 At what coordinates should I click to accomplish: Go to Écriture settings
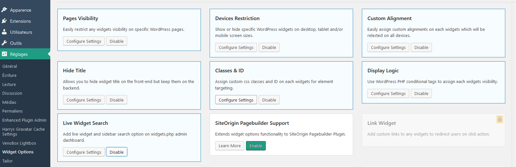coord(9,75)
